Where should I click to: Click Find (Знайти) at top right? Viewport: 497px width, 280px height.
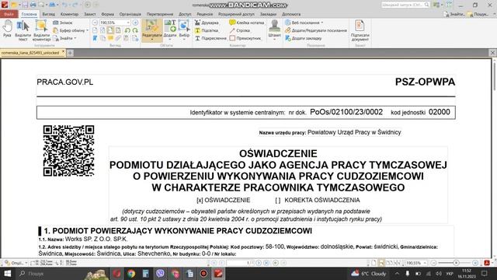point(454,14)
